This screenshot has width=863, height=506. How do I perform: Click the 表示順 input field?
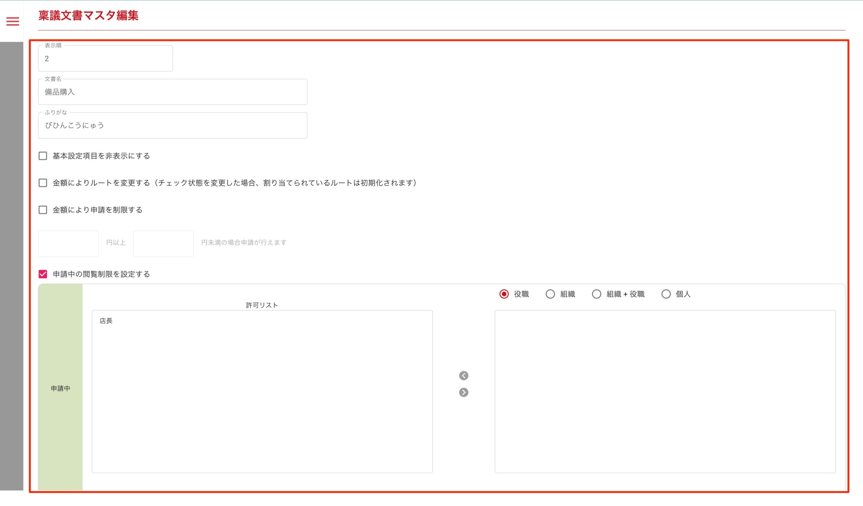coord(105,59)
